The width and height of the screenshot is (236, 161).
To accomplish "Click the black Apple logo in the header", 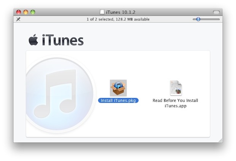I will (x=33, y=40).
